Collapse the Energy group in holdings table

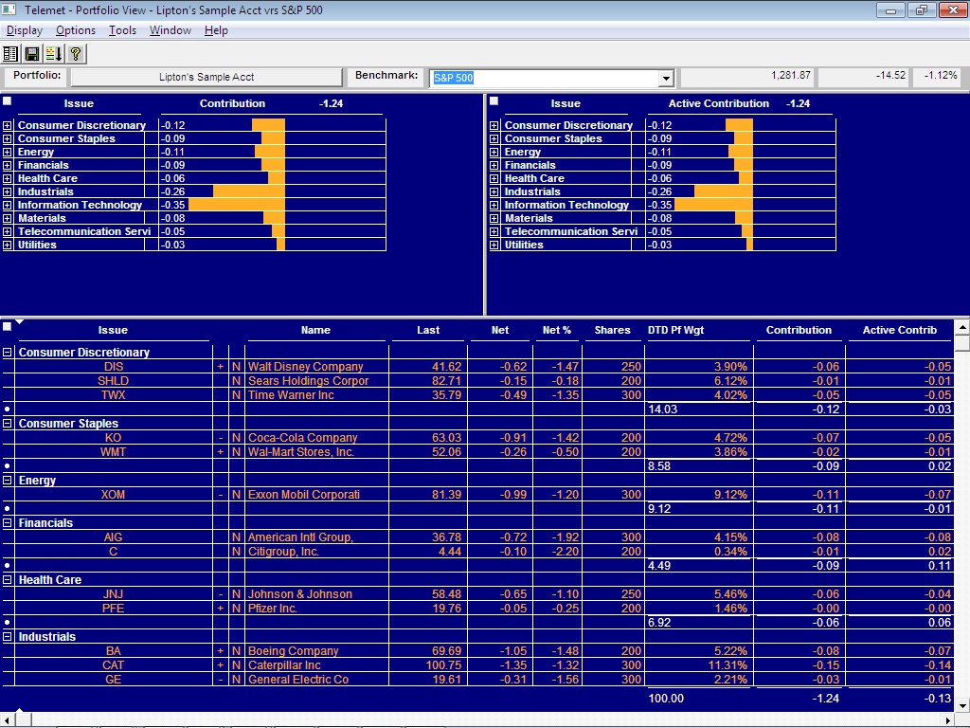click(7, 481)
